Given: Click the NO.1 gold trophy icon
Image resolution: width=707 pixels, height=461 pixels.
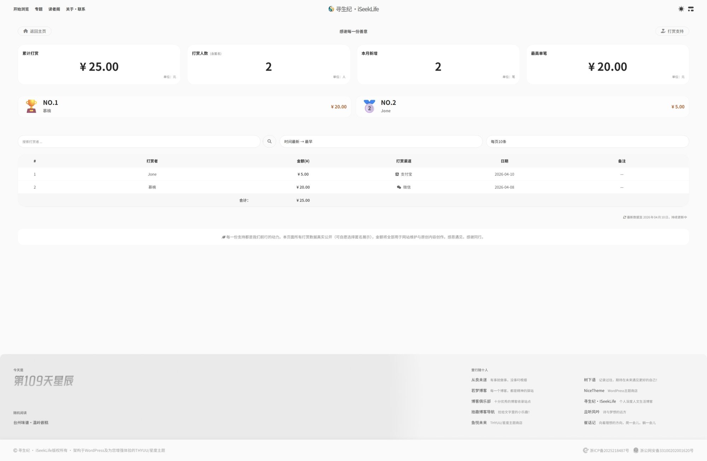Looking at the screenshot, I should (31, 106).
